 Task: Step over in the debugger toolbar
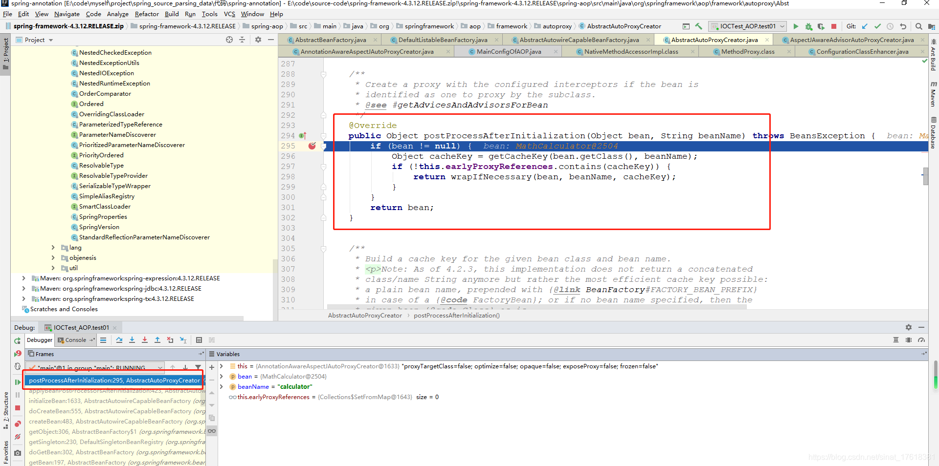(119, 340)
